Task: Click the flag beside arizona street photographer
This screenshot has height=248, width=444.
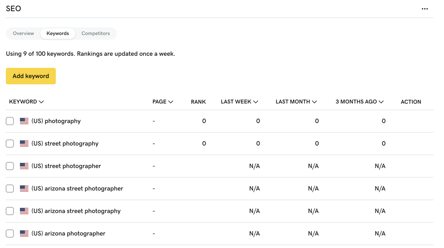Action: pyautogui.click(x=24, y=189)
